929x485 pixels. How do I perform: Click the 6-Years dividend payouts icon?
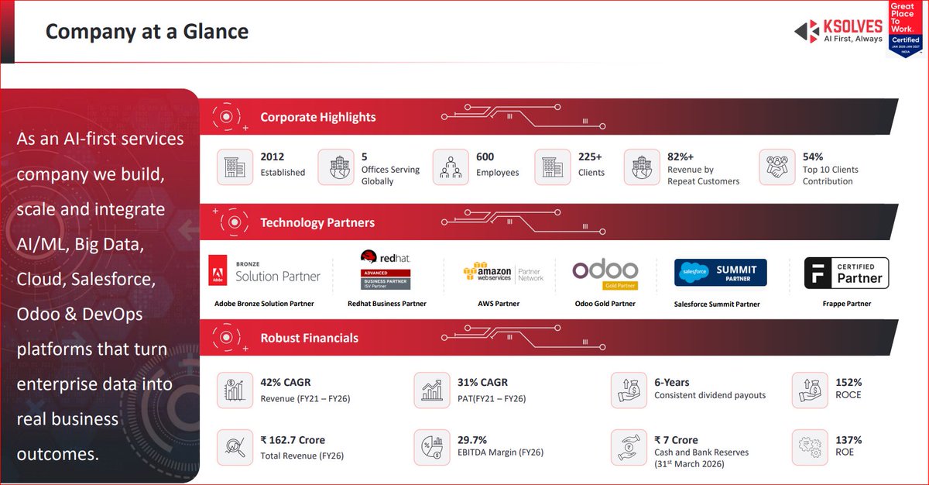629,390
